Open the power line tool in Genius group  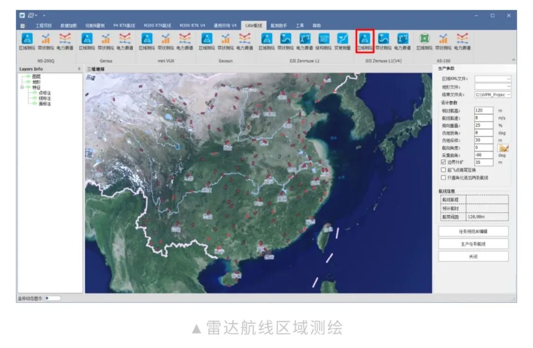click(x=125, y=41)
